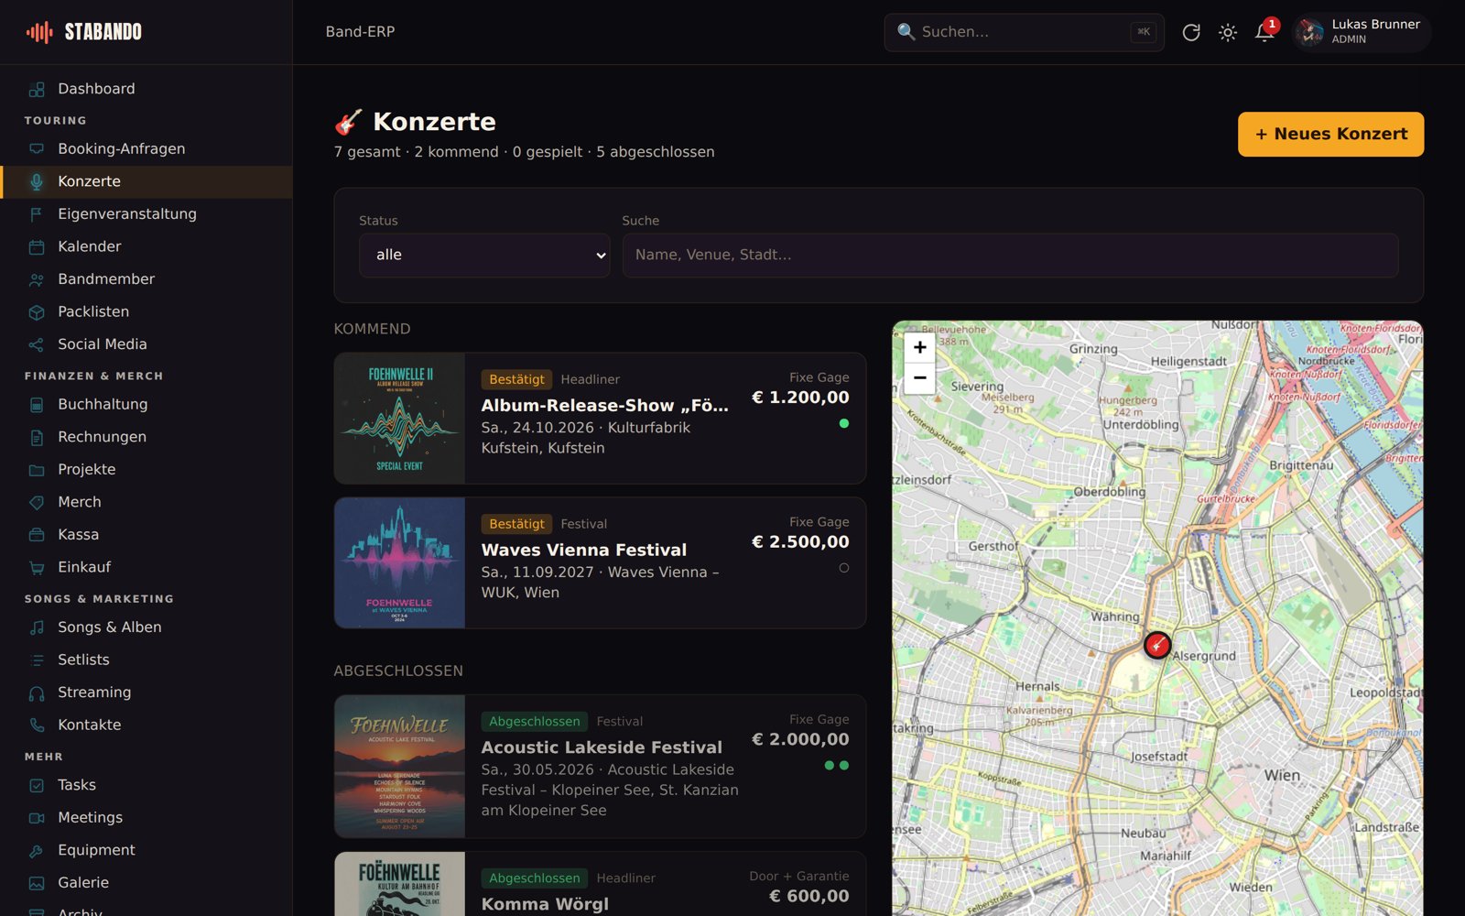This screenshot has height=916, width=1465.
Task: Open the Komma Wörgl concert title
Action: click(x=545, y=904)
